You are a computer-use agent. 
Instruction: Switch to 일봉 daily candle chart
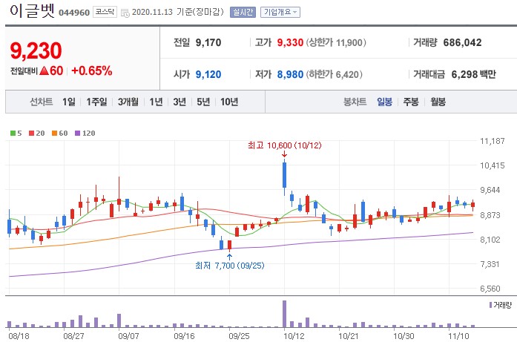pyautogui.click(x=384, y=102)
